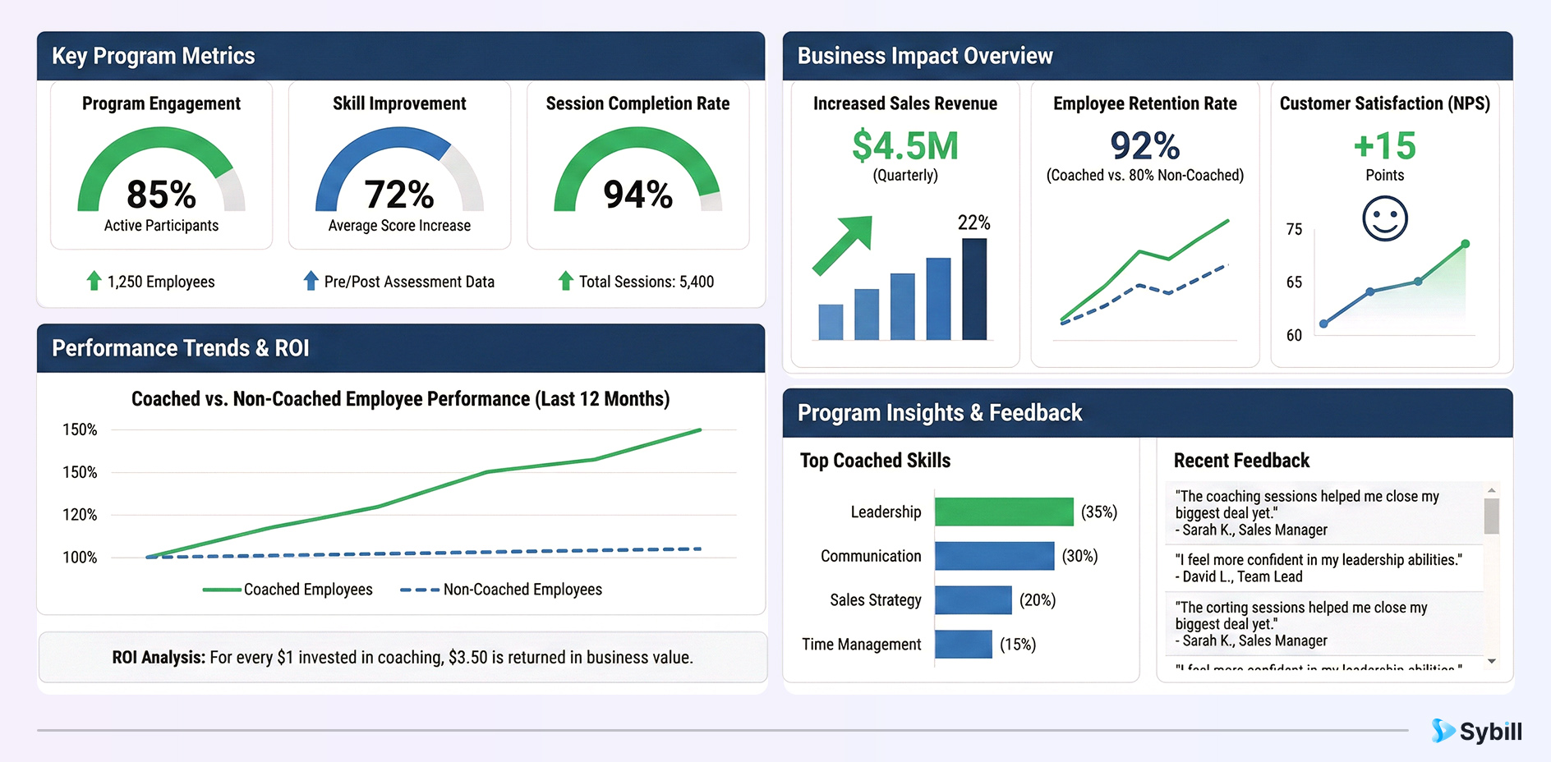The image size is (1551, 762).
Task: Click the Recent Feedback heading
Action: 1241,461
